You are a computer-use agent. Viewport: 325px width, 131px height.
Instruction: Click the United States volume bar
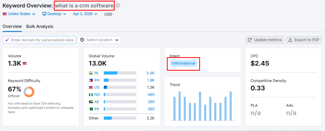(x=120, y=87)
